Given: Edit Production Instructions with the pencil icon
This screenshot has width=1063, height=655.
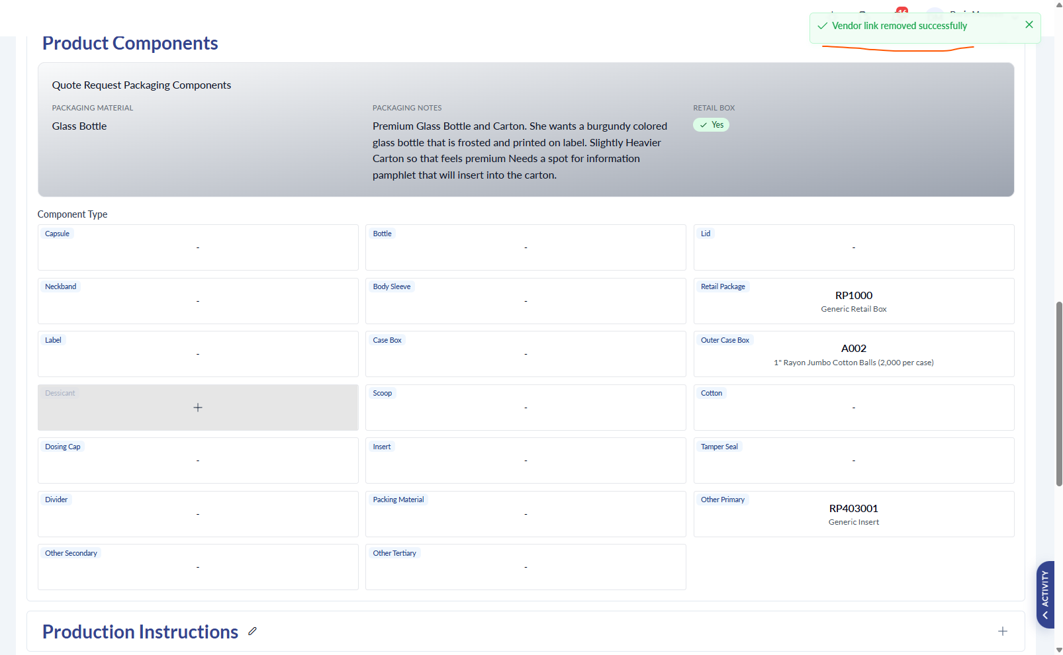Looking at the screenshot, I should pos(252,631).
